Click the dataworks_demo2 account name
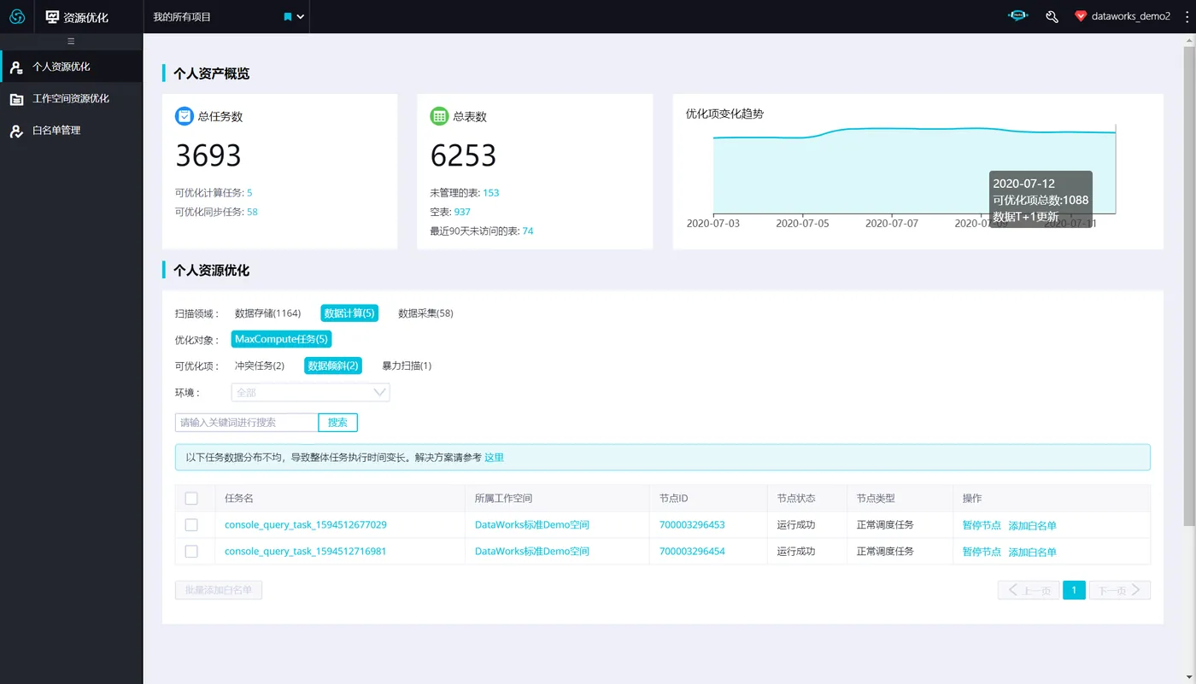 [1130, 16]
